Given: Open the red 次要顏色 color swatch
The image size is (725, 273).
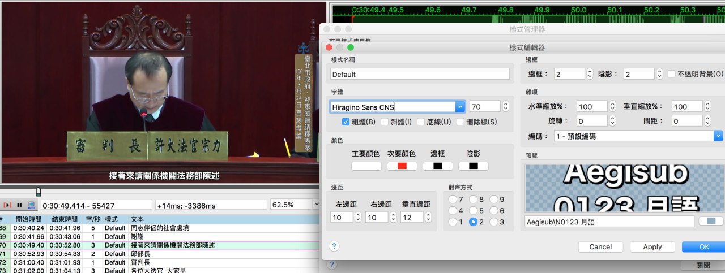Looking at the screenshot, I should (x=402, y=166).
